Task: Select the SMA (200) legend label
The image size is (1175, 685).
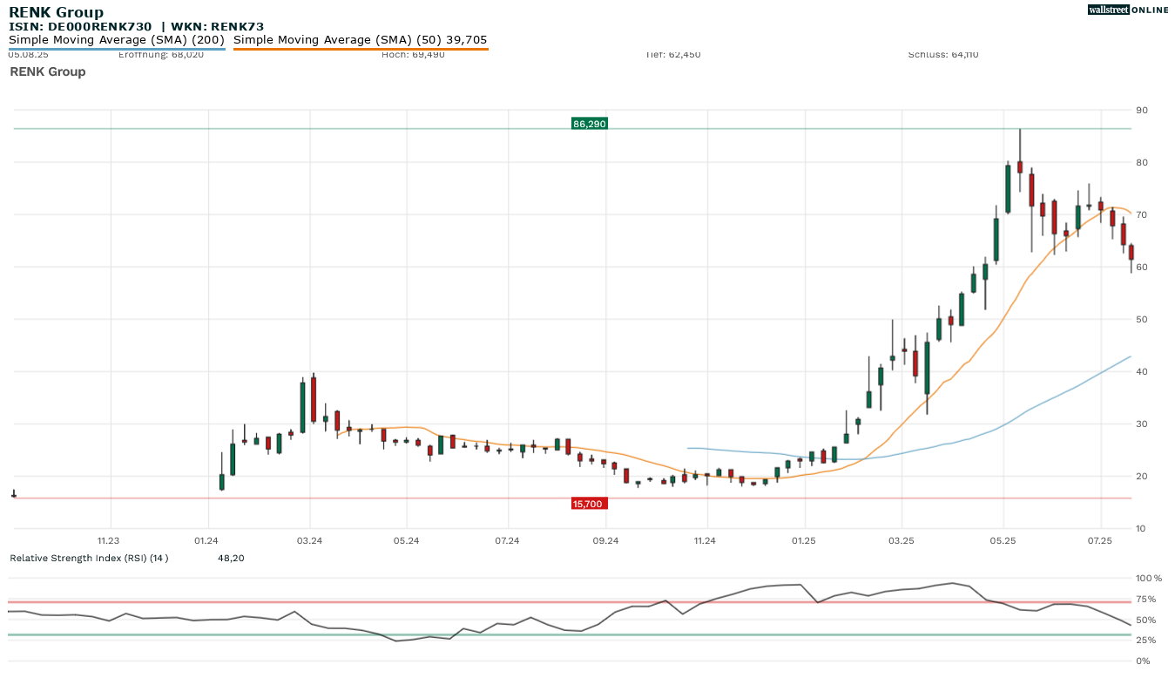Action: (117, 40)
